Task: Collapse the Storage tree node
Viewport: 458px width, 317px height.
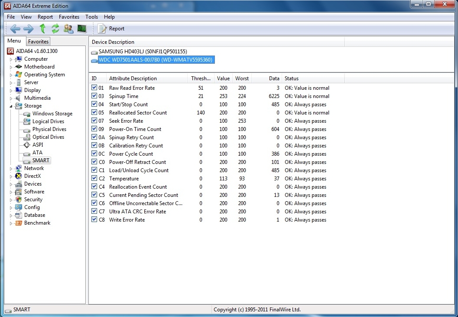Action: tap(11, 106)
